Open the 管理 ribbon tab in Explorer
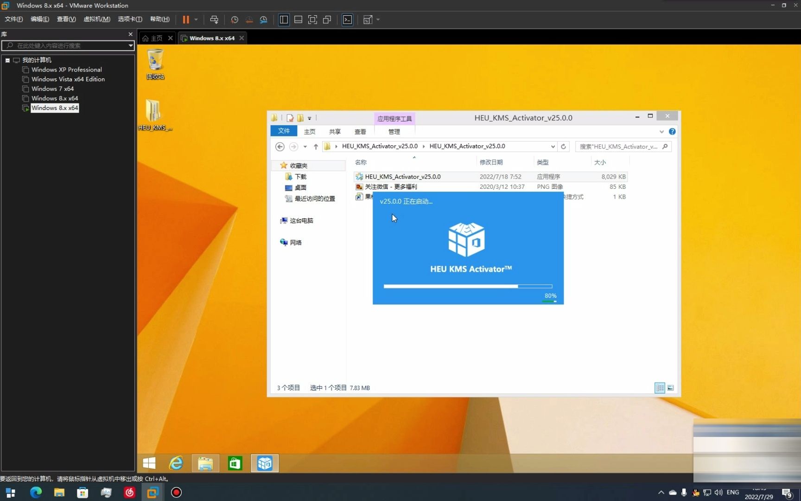This screenshot has height=501, width=801. [394, 132]
